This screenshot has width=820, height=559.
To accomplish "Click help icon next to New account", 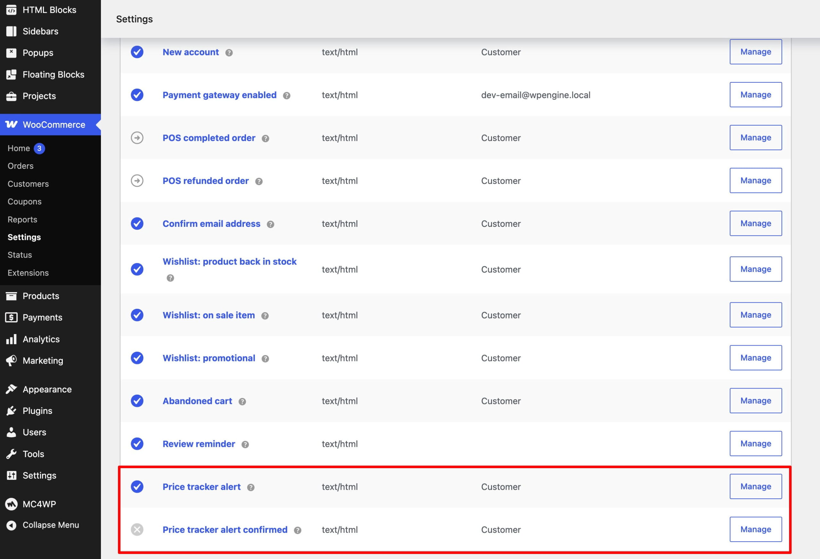I will [229, 53].
